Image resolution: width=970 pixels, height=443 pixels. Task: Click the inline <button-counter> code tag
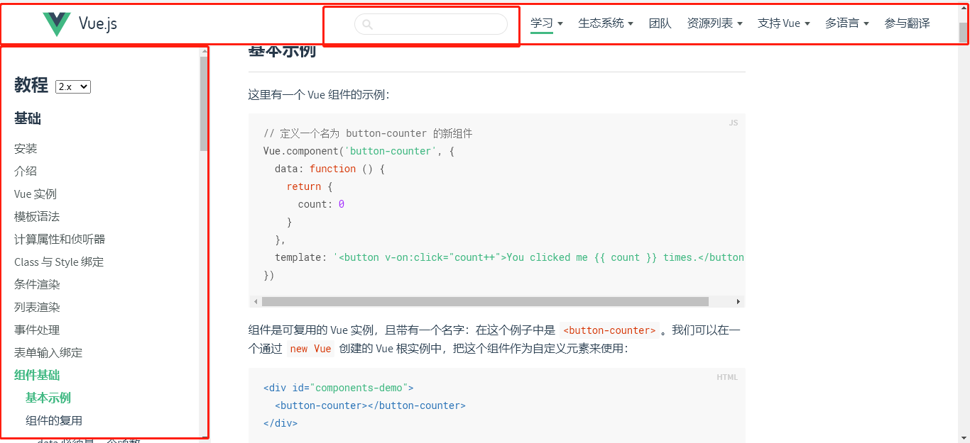point(609,330)
